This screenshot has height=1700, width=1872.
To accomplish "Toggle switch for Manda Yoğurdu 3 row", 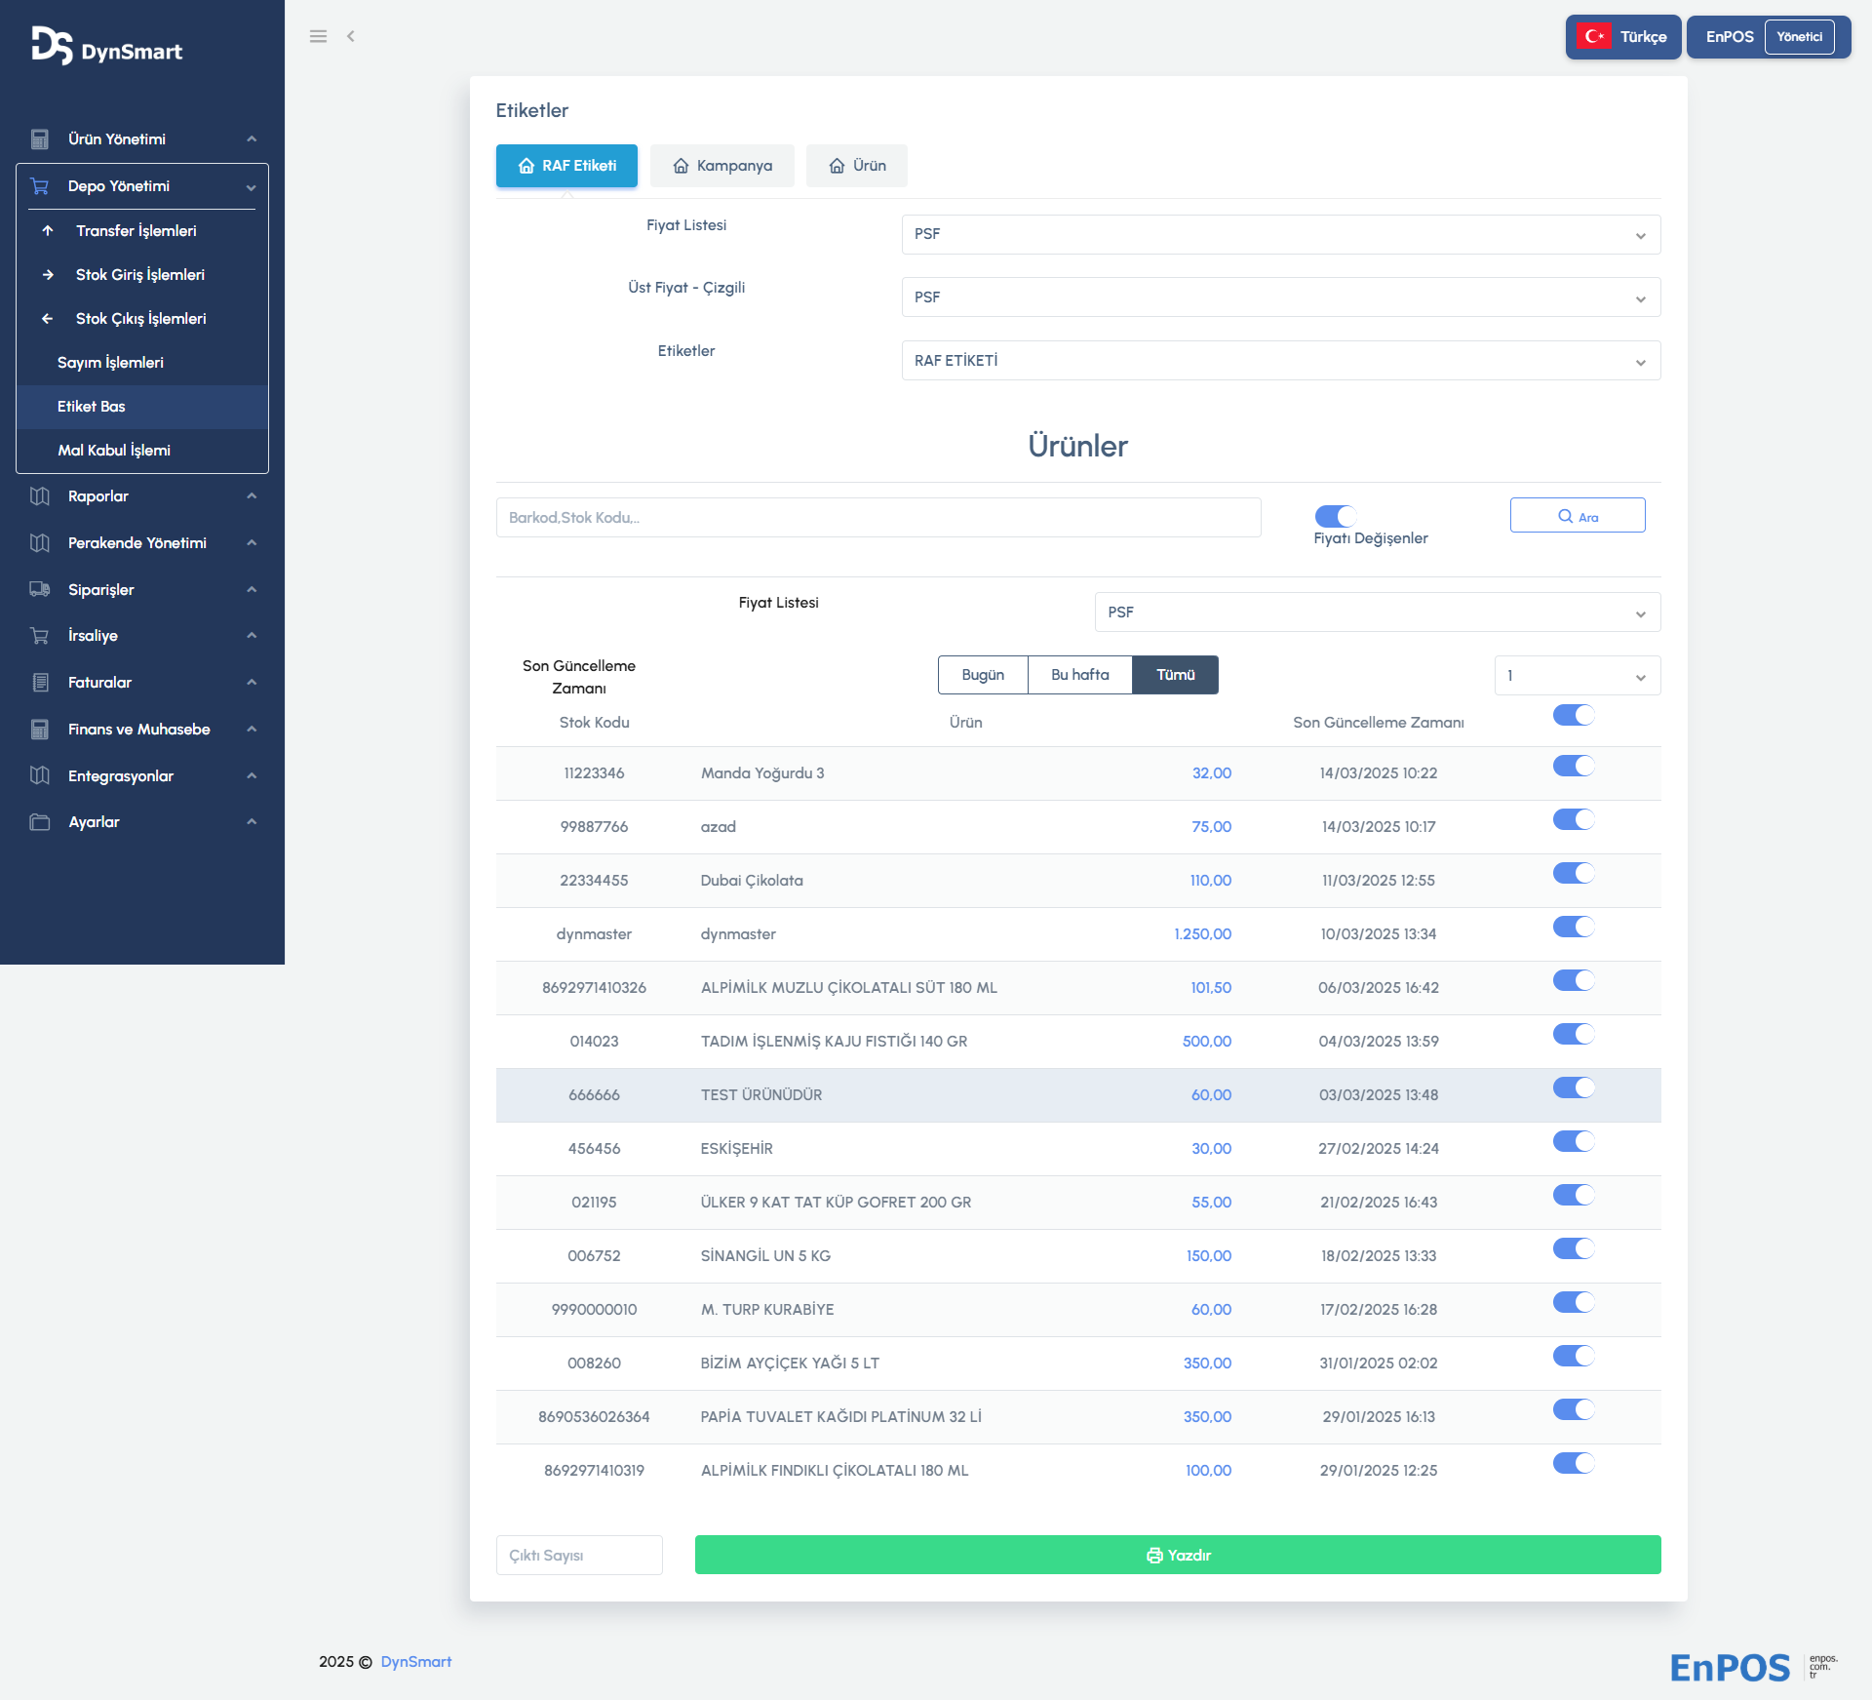I will [x=1573, y=767].
